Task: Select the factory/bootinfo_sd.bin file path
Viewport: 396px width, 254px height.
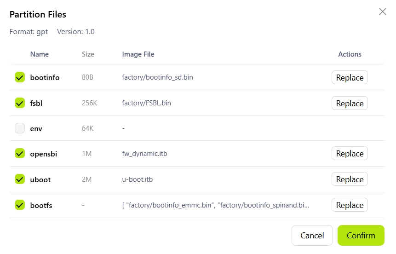Action: click(x=158, y=77)
